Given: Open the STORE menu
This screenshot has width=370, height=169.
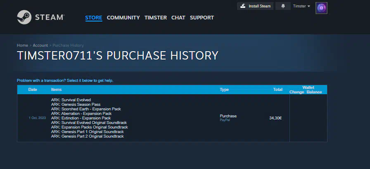Looking at the screenshot, I should tap(94, 17).
